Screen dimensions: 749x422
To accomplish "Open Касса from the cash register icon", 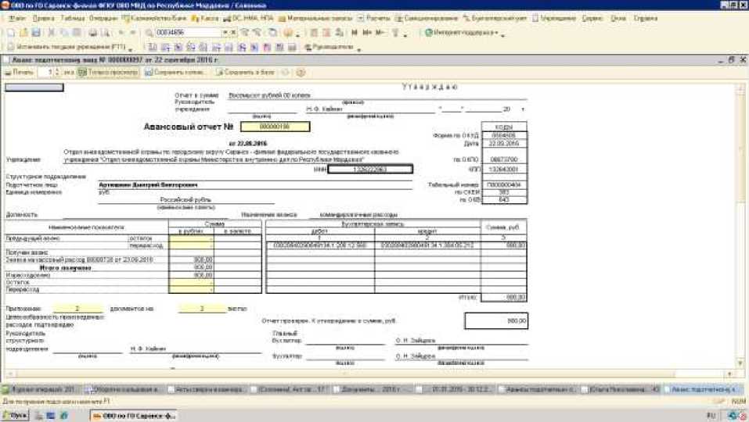I will point(207,17).
